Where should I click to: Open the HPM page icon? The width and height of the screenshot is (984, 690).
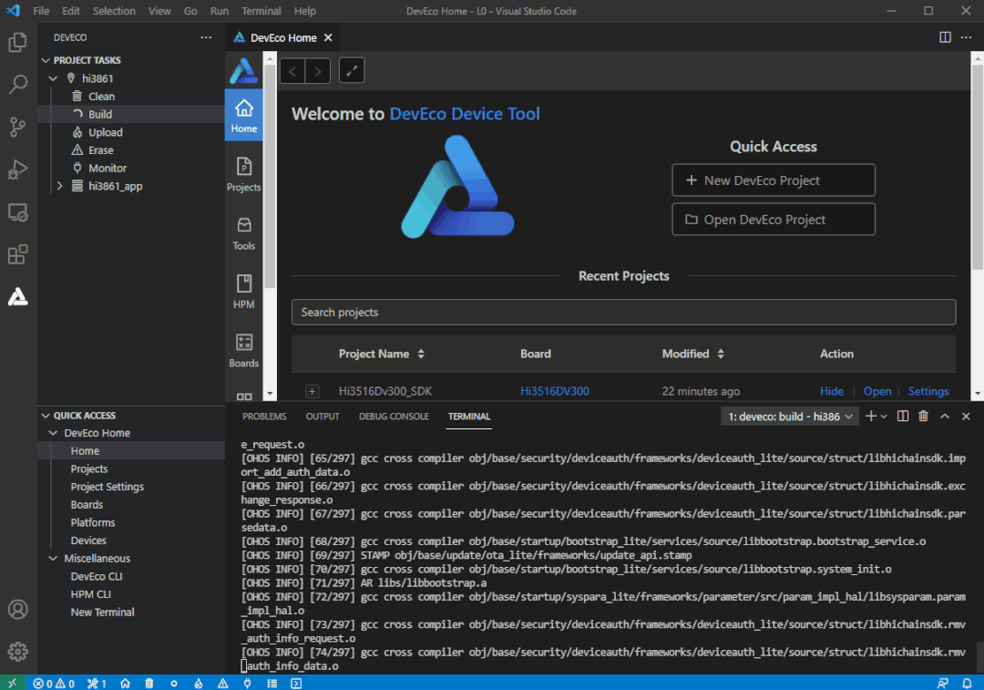[x=243, y=291]
